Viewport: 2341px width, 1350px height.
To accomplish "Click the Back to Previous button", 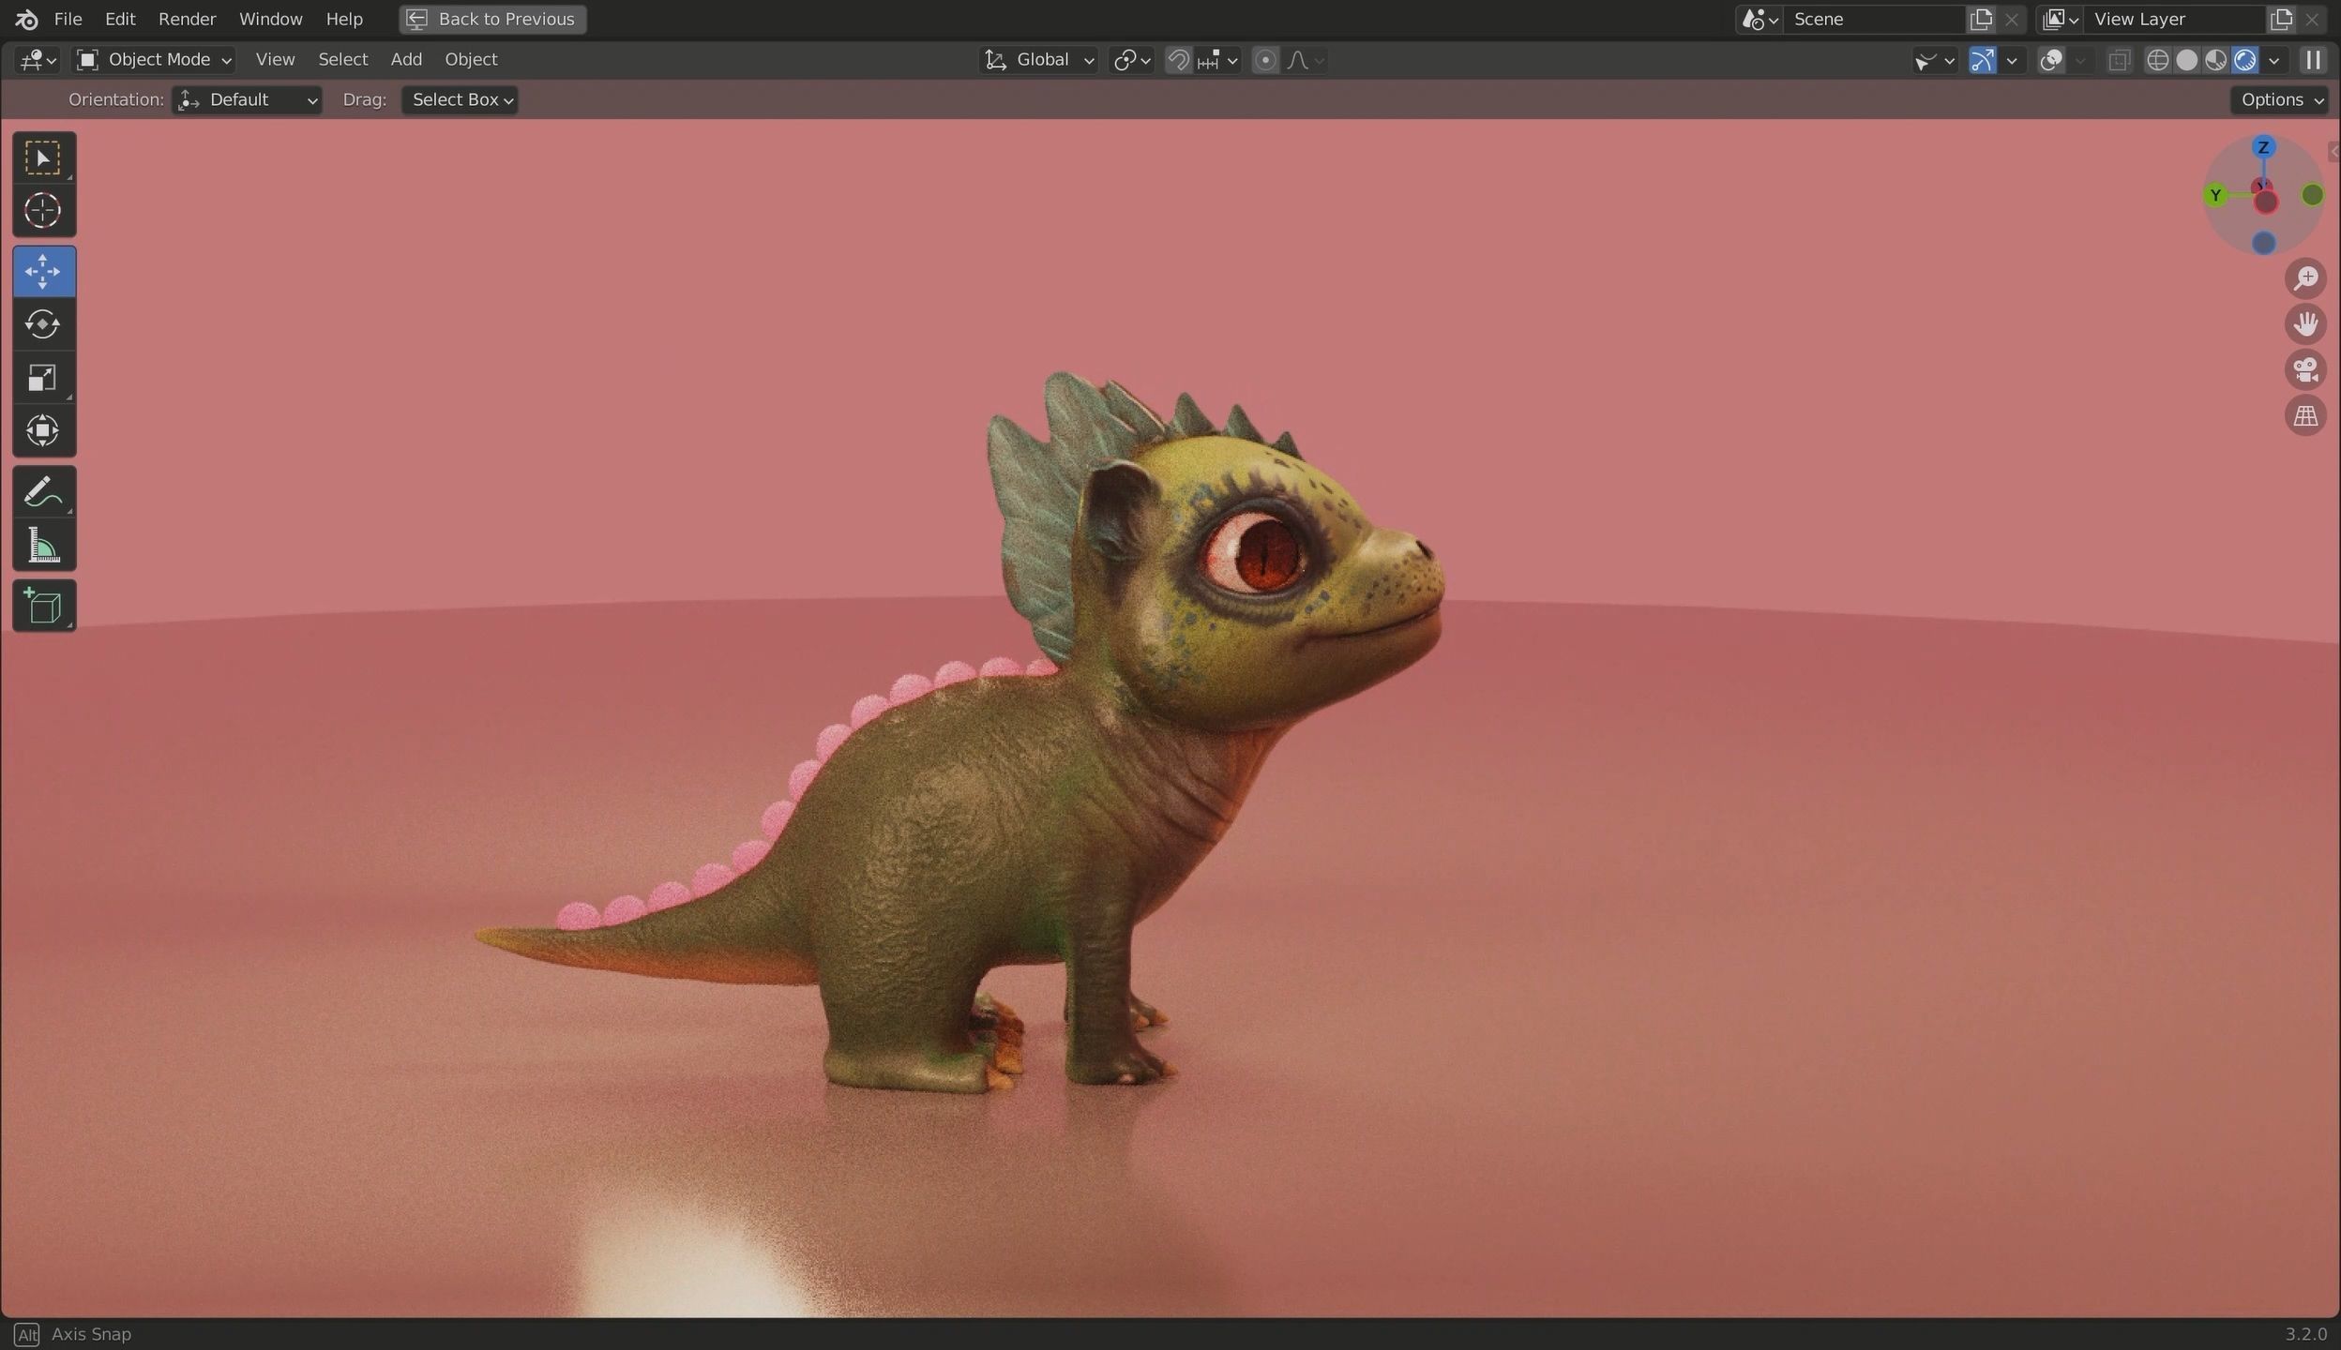I will pyautogui.click(x=492, y=19).
